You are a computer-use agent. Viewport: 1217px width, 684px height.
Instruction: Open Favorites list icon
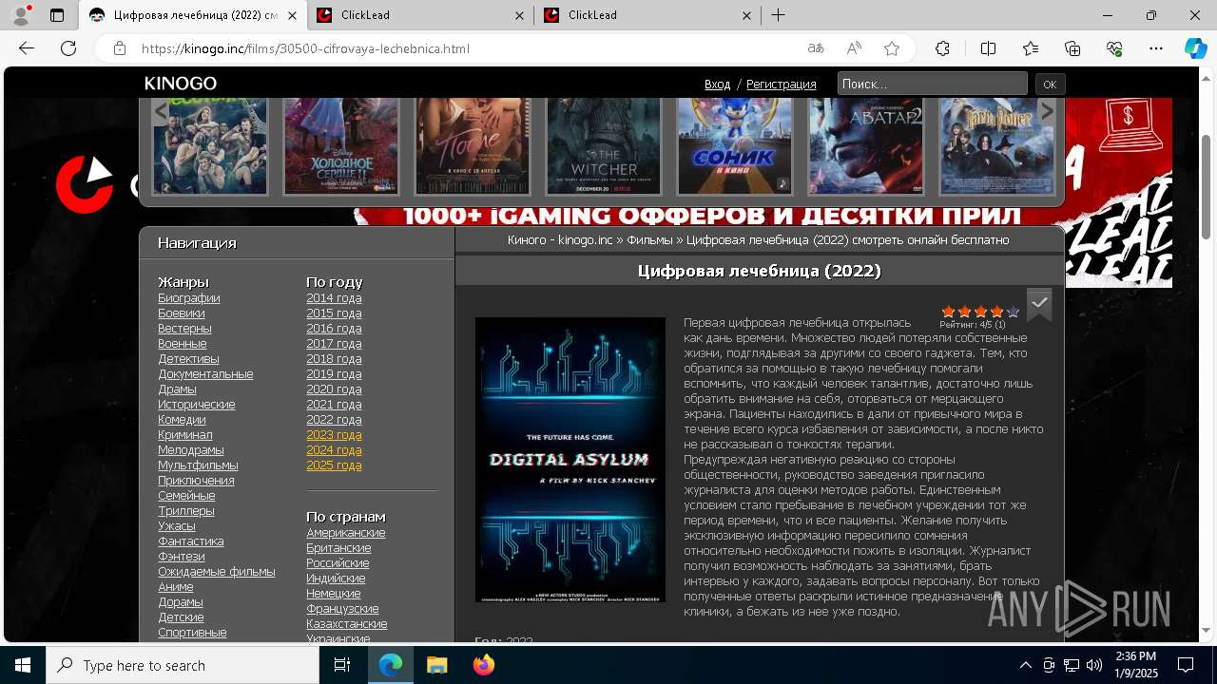point(1031,48)
